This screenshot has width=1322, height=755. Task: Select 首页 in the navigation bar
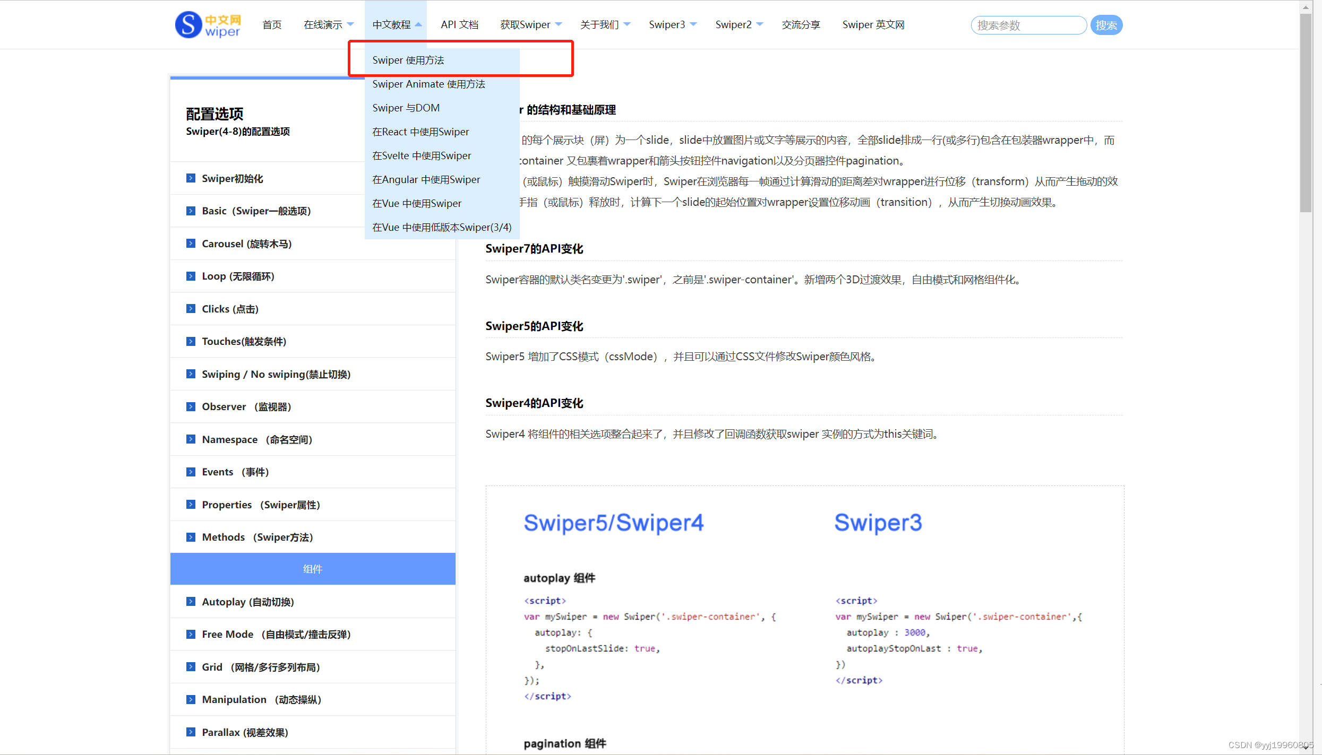[x=272, y=24]
